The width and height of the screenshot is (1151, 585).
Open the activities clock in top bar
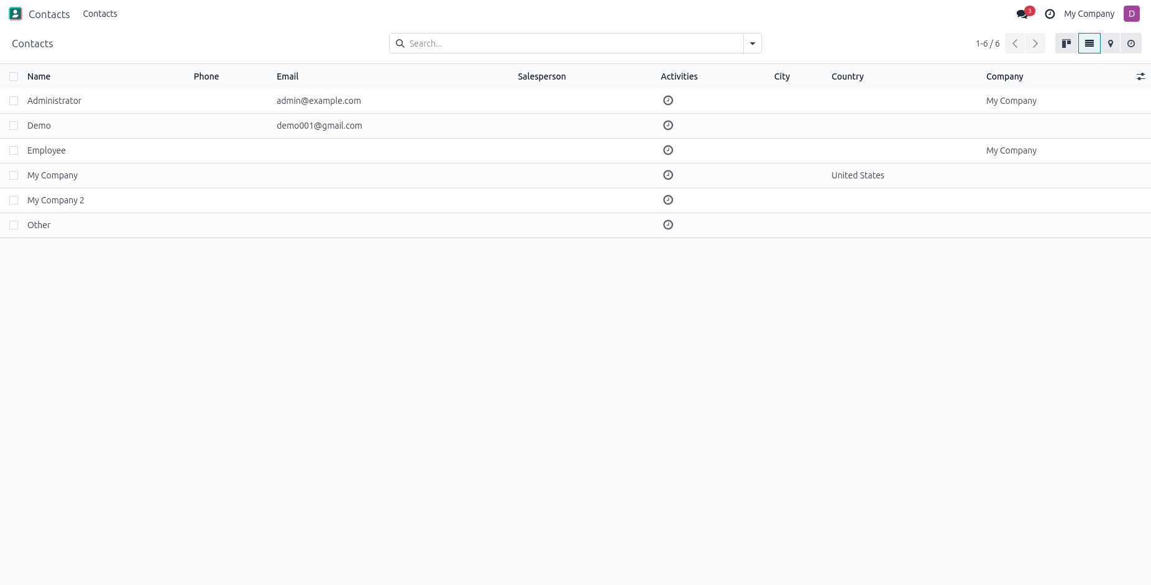(1050, 14)
